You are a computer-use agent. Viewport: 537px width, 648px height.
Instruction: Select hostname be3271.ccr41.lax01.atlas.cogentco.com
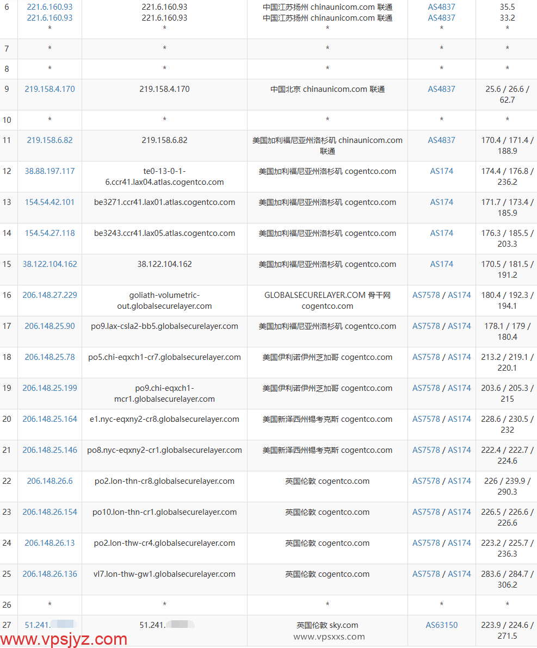tap(165, 202)
